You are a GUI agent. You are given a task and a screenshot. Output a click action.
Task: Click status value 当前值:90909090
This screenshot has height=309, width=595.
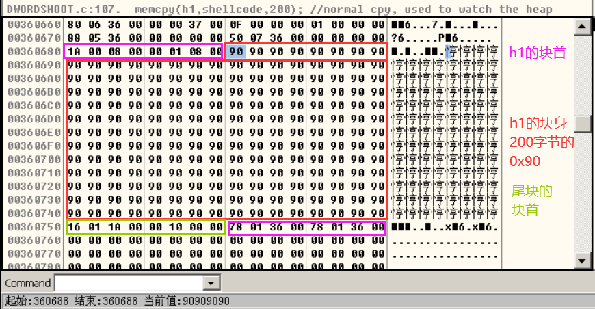[x=187, y=301]
